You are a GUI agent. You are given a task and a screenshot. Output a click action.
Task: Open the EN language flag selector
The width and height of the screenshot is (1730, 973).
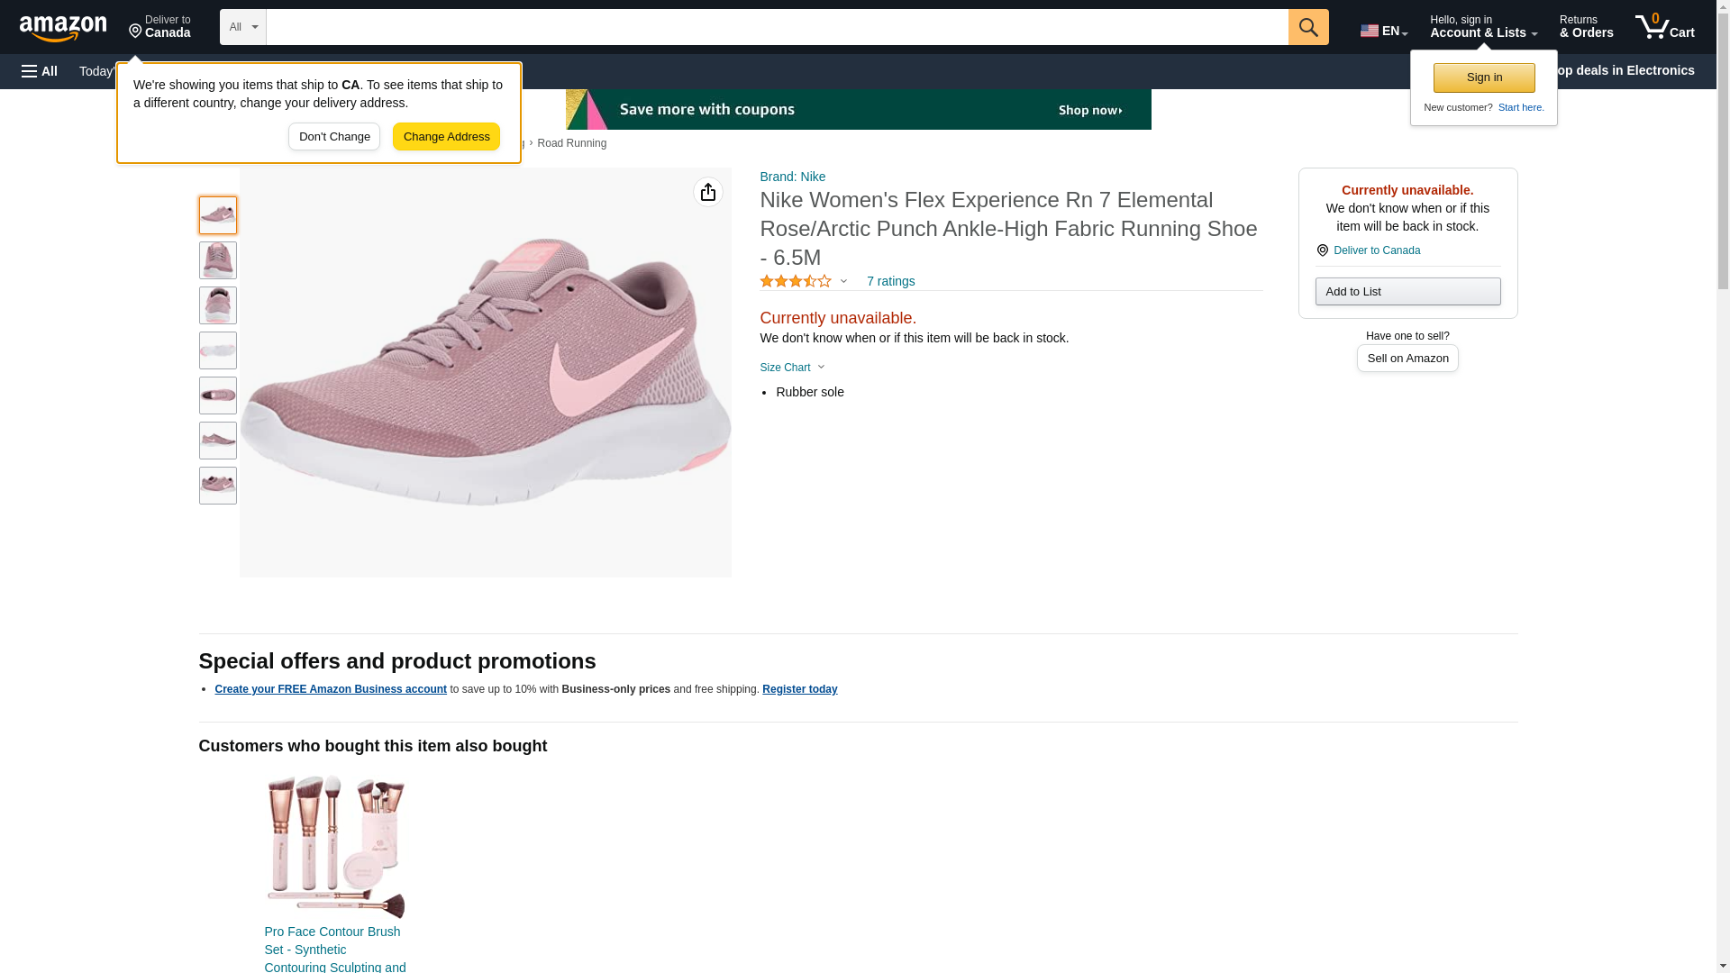[x=1383, y=30]
